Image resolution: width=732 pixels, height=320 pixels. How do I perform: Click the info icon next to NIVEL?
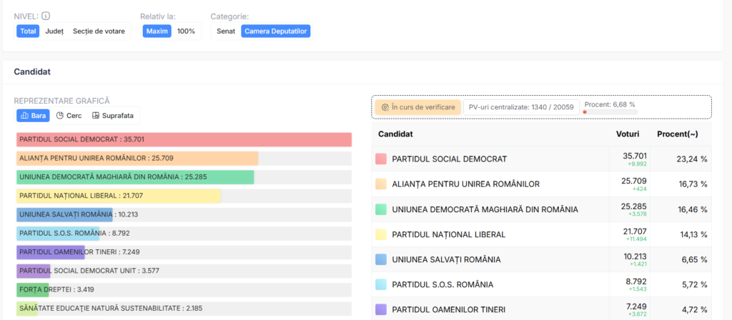(x=46, y=16)
